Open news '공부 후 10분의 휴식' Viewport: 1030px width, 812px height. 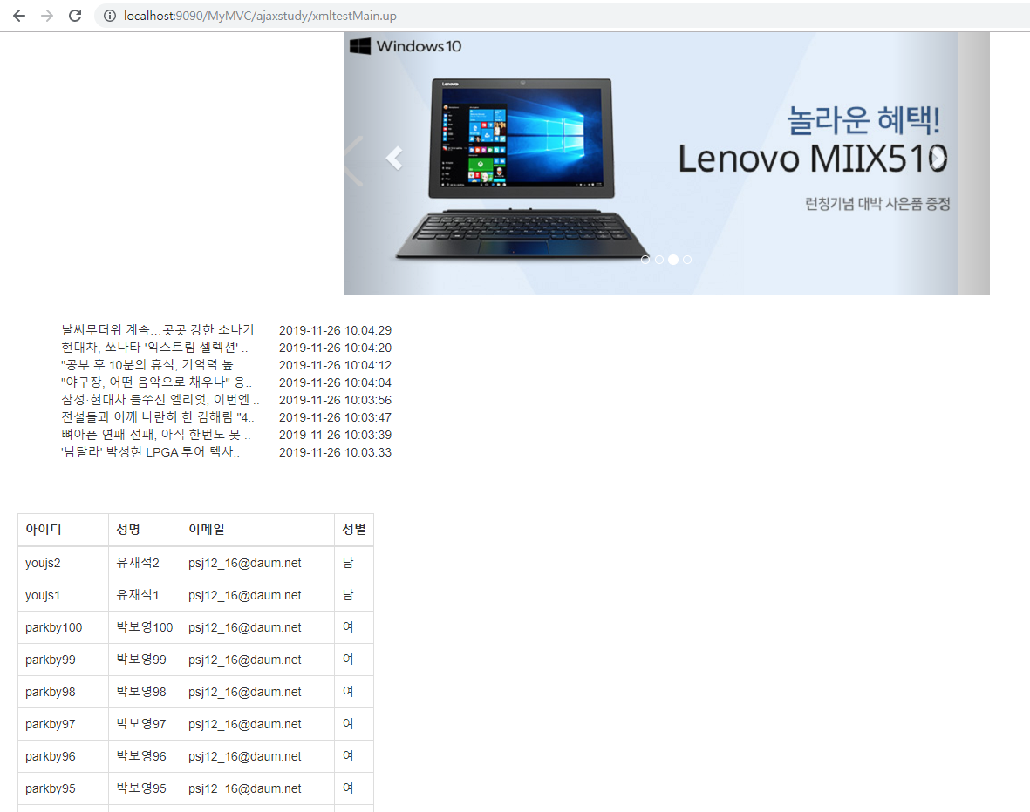pos(150,365)
